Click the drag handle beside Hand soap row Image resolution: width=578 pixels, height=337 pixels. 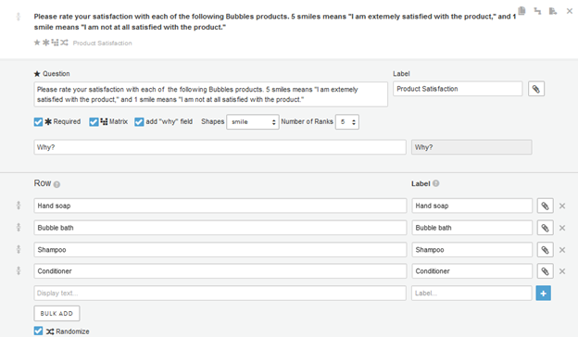(19, 206)
